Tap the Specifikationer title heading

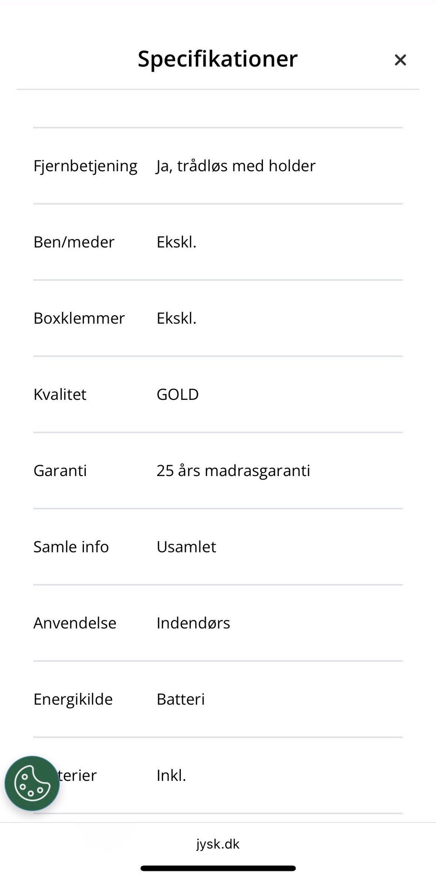pos(218,59)
